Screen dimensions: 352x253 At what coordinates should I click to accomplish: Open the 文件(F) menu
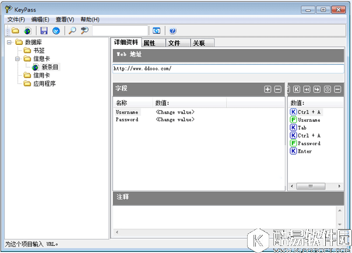16,20
